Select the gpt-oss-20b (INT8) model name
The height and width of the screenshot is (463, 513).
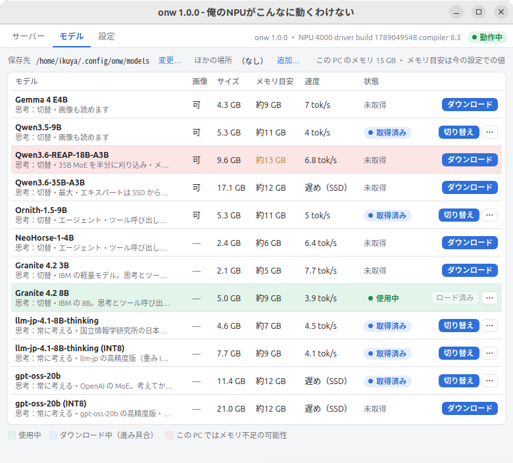(51, 403)
